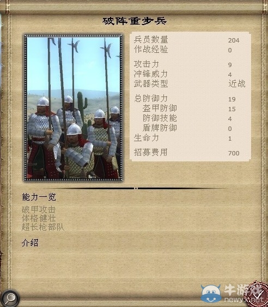Click the 冲锋威力 stat label
Image resolution: width=268 pixels, height=307 pixels.
(151, 74)
